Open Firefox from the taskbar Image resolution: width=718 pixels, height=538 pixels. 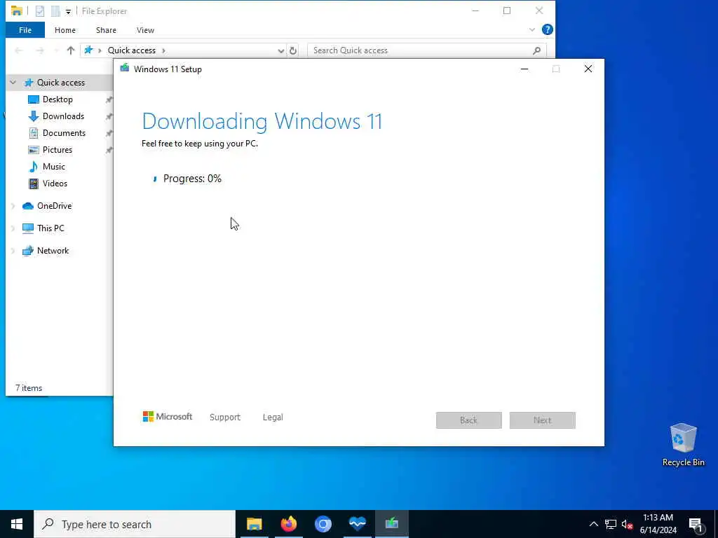tap(288, 524)
